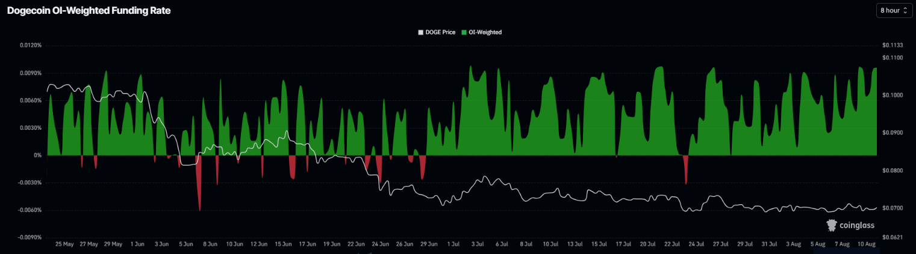Click the -0.0030% funding rate axis label

pos(29,183)
